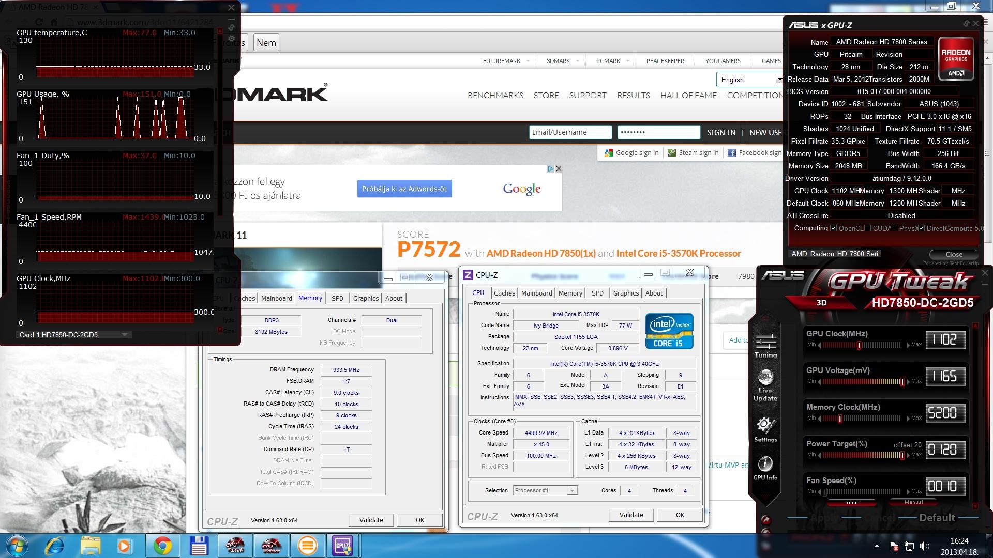Click the Google sign in icon
Viewport: 993px width, 558px height.
coord(608,153)
